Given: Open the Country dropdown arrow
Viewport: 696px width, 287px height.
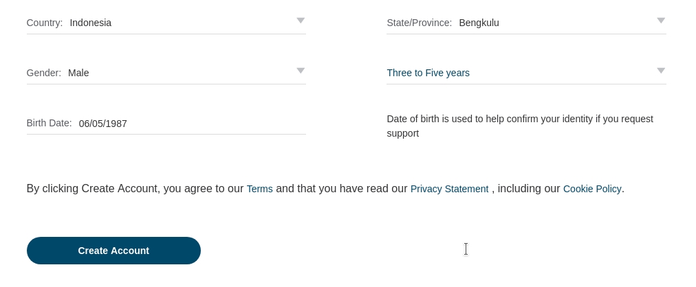Looking at the screenshot, I should (301, 21).
